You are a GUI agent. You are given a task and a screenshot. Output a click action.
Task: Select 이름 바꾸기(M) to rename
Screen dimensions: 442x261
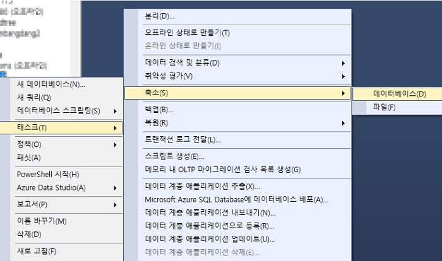click(42, 221)
